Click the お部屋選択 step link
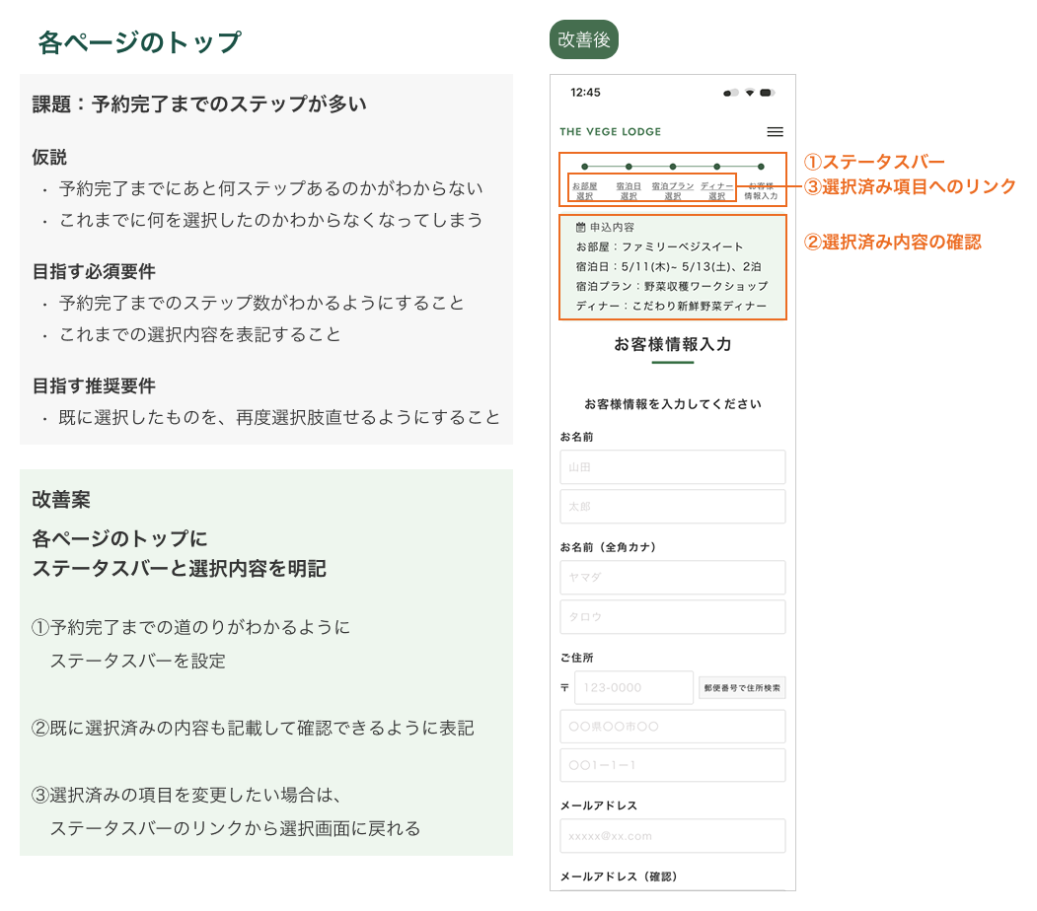The height and width of the screenshot is (911, 1037). pos(584,190)
